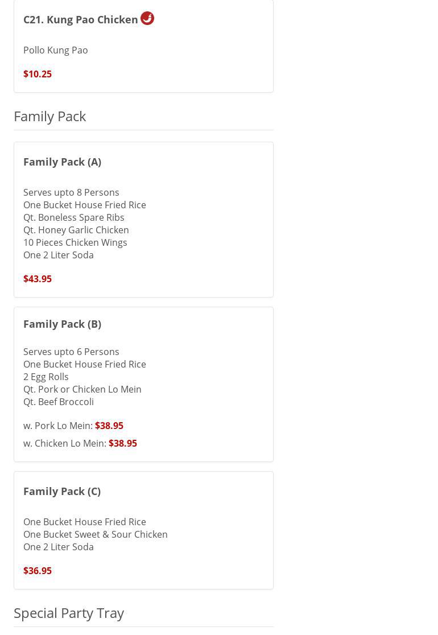Open the C21. Kung Pao Chicken item

coord(80,19)
